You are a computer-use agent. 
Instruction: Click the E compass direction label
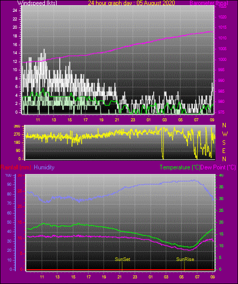click(x=224, y=150)
